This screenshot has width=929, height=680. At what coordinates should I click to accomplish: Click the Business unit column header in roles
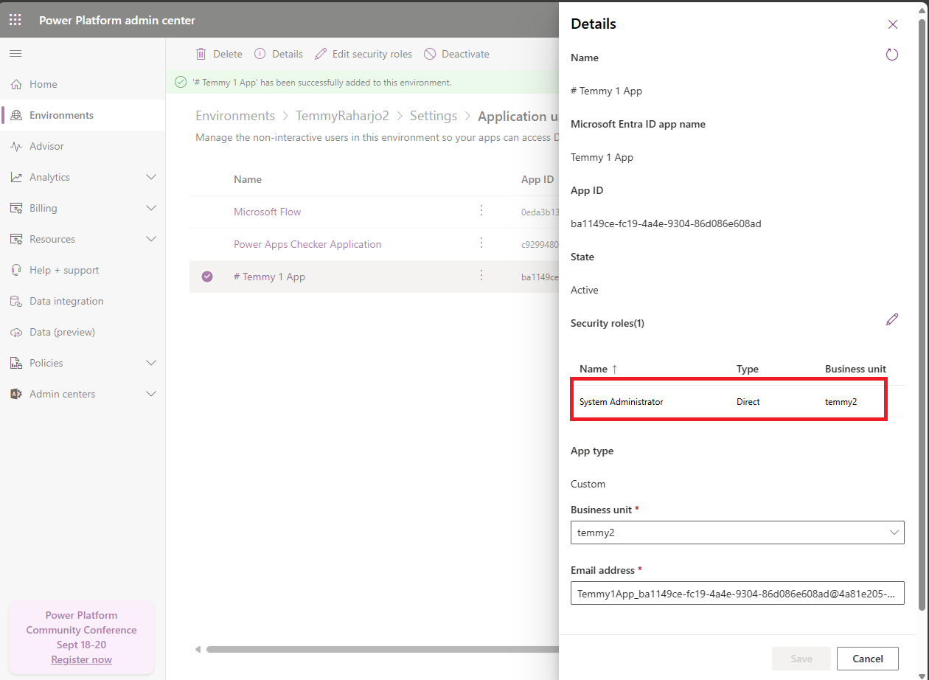855,369
